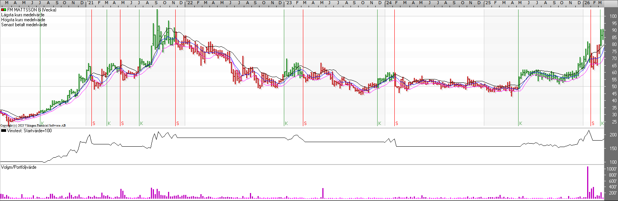Select the FM MATTSSON B (Vecka) title

32,10
